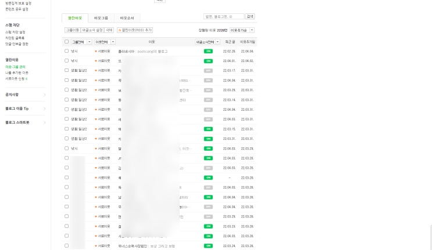Click the 최근 글 column header
The image size is (432, 250).
point(230,42)
